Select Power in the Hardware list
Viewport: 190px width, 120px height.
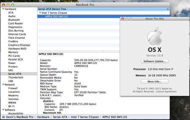click(x=12, y=63)
